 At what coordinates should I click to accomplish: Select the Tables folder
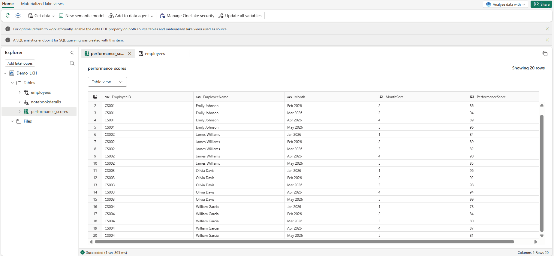tap(29, 83)
